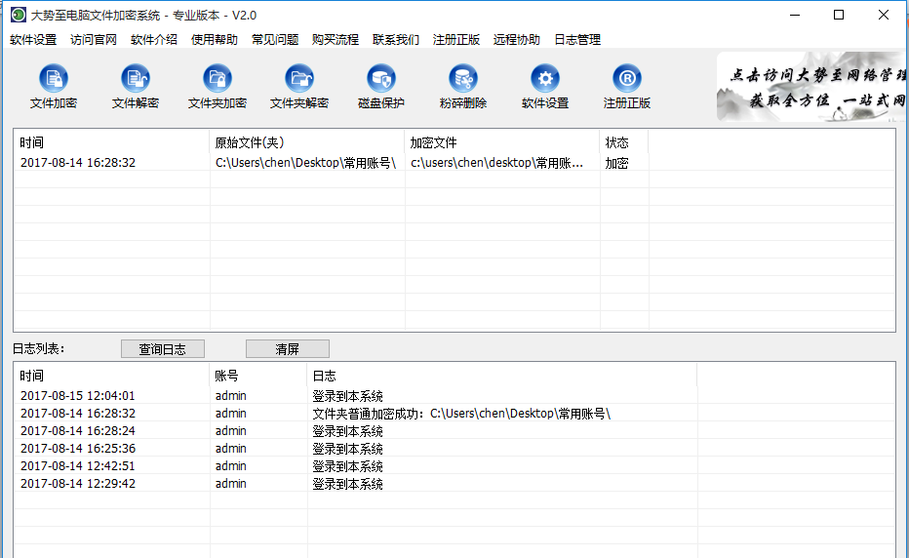Viewport: 909px width, 558px height.
Task: Select the 磁盘保护 disk protection icon
Action: click(381, 80)
